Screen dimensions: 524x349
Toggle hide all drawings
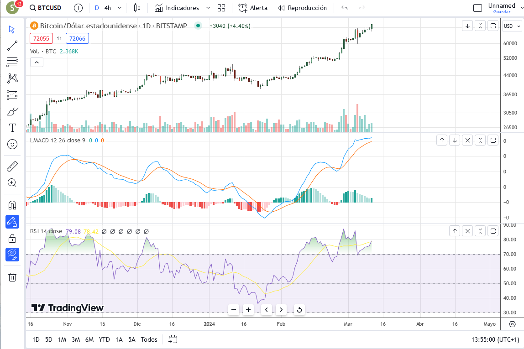click(x=12, y=255)
